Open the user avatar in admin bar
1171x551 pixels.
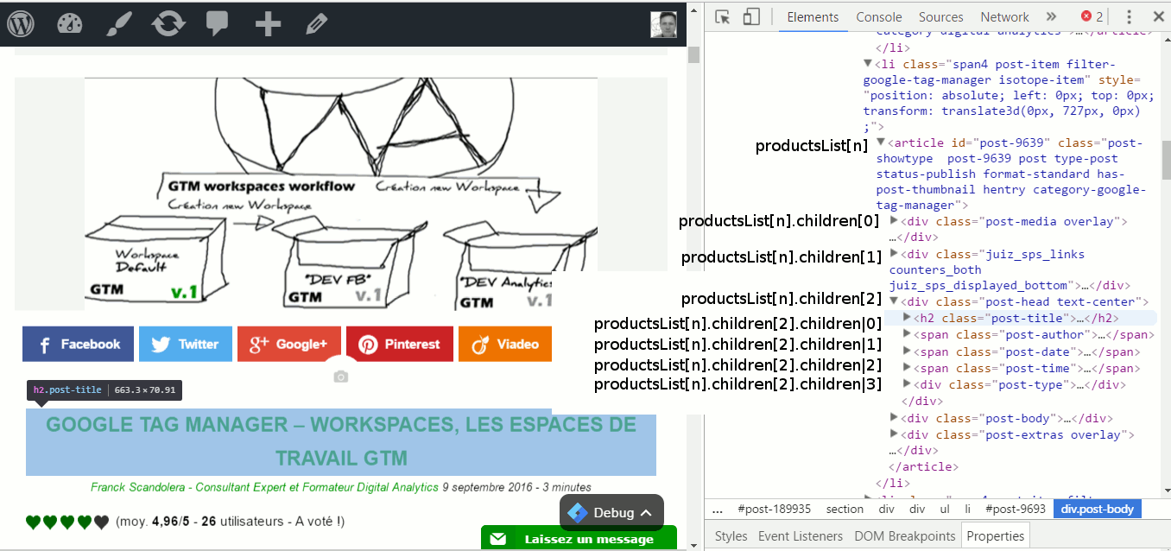(x=663, y=23)
